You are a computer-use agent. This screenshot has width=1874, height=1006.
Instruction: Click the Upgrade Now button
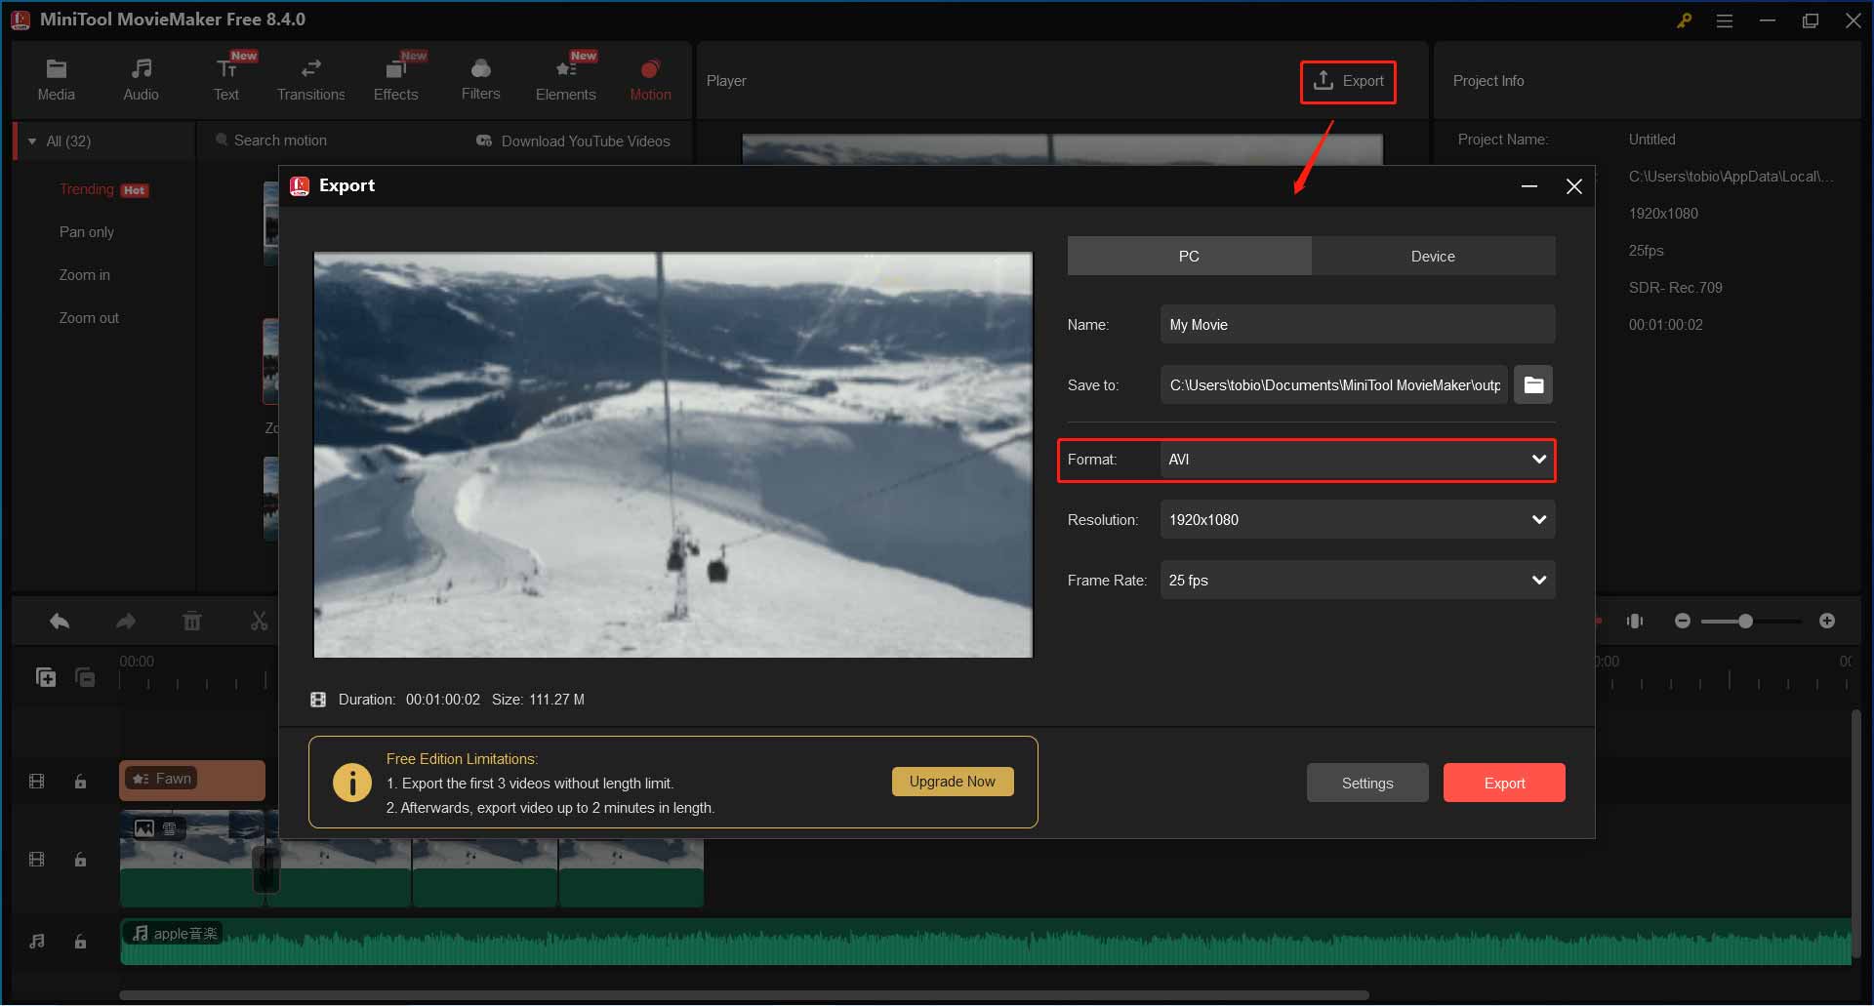point(952,781)
